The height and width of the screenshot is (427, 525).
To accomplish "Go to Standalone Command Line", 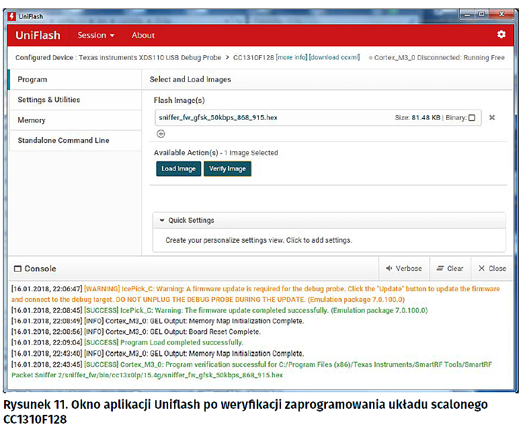I will pos(63,140).
